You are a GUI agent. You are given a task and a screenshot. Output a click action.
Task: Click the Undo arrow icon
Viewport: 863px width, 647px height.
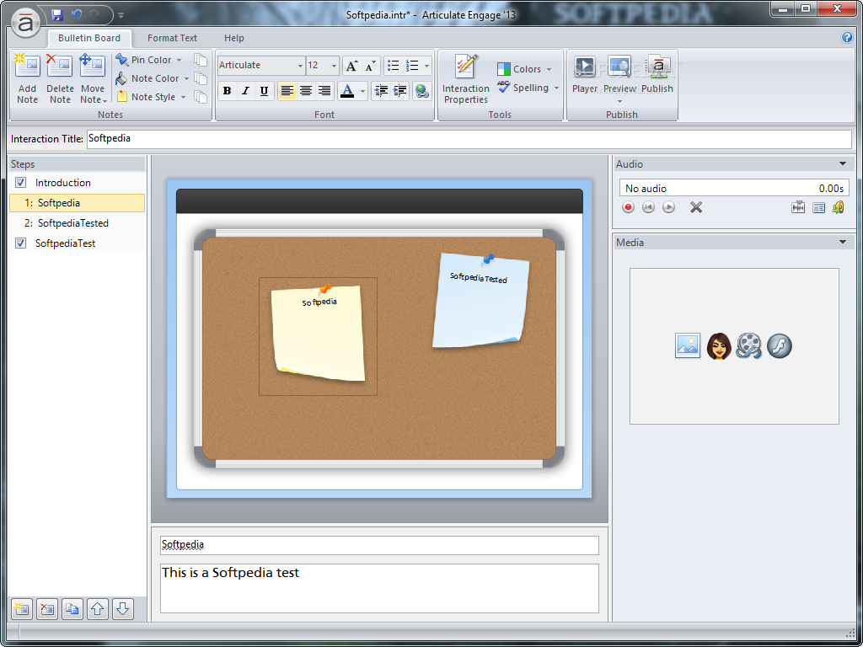[77, 15]
